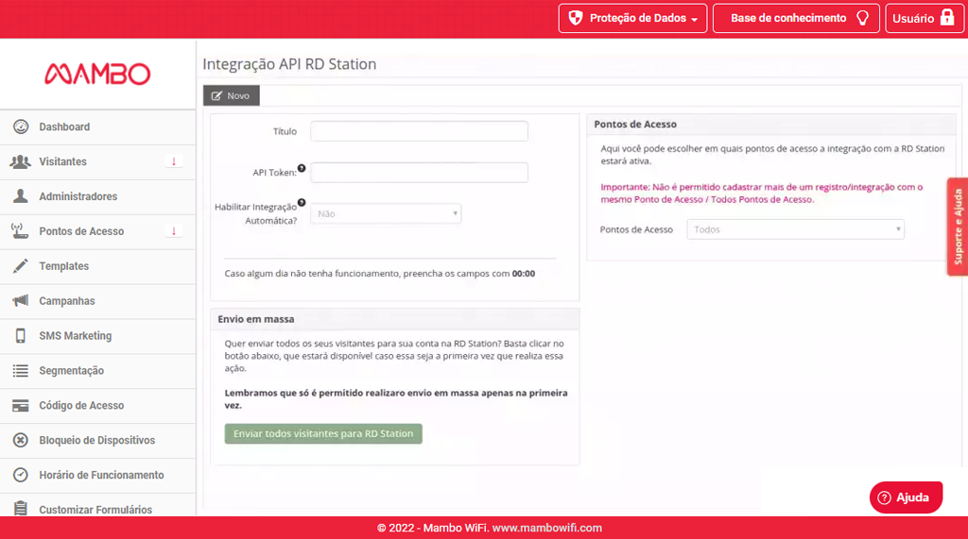Open the Pontos de Acesso Todos dropdown
This screenshot has width=968, height=539.
[x=795, y=229]
